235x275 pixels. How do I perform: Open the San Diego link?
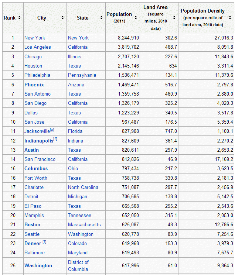click(x=35, y=103)
